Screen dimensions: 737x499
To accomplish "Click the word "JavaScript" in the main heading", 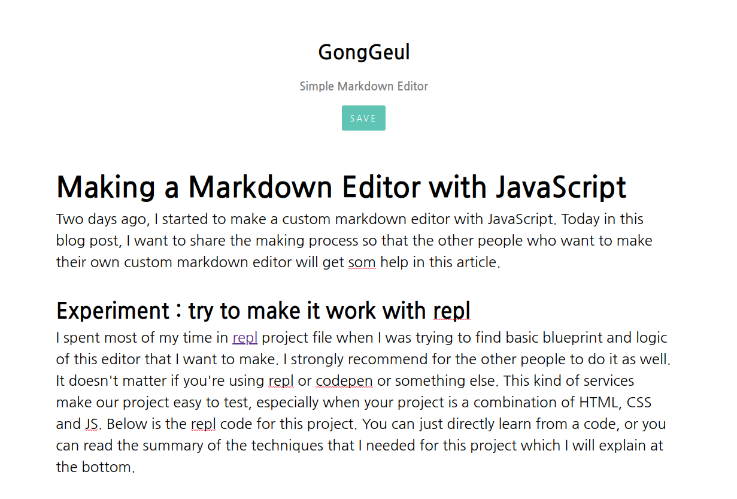I will [x=560, y=187].
